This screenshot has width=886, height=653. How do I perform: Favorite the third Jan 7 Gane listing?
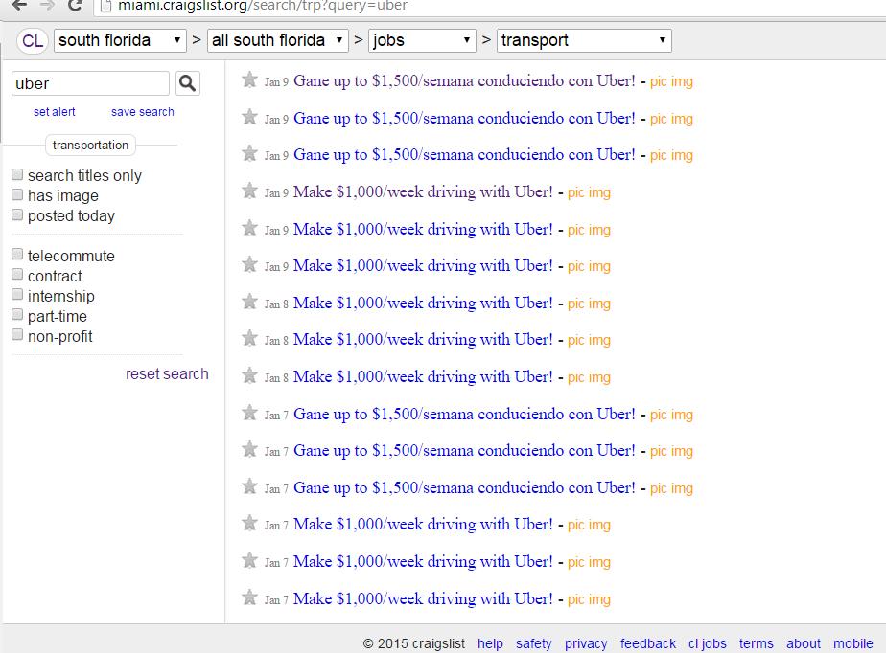coord(249,486)
